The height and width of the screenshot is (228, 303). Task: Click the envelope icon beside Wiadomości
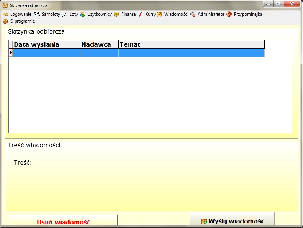pyautogui.click(x=160, y=14)
